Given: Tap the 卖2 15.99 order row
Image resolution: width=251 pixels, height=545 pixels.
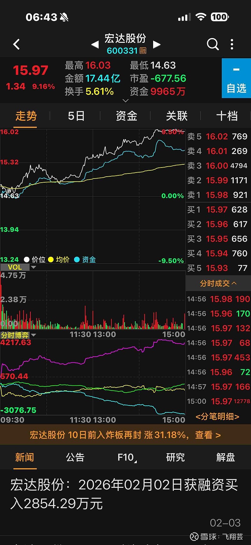Looking at the screenshot, I should 218,180.
